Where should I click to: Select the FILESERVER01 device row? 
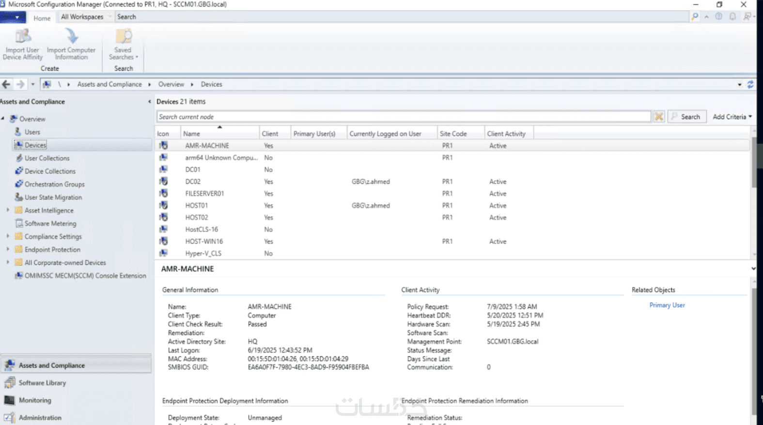453,194
